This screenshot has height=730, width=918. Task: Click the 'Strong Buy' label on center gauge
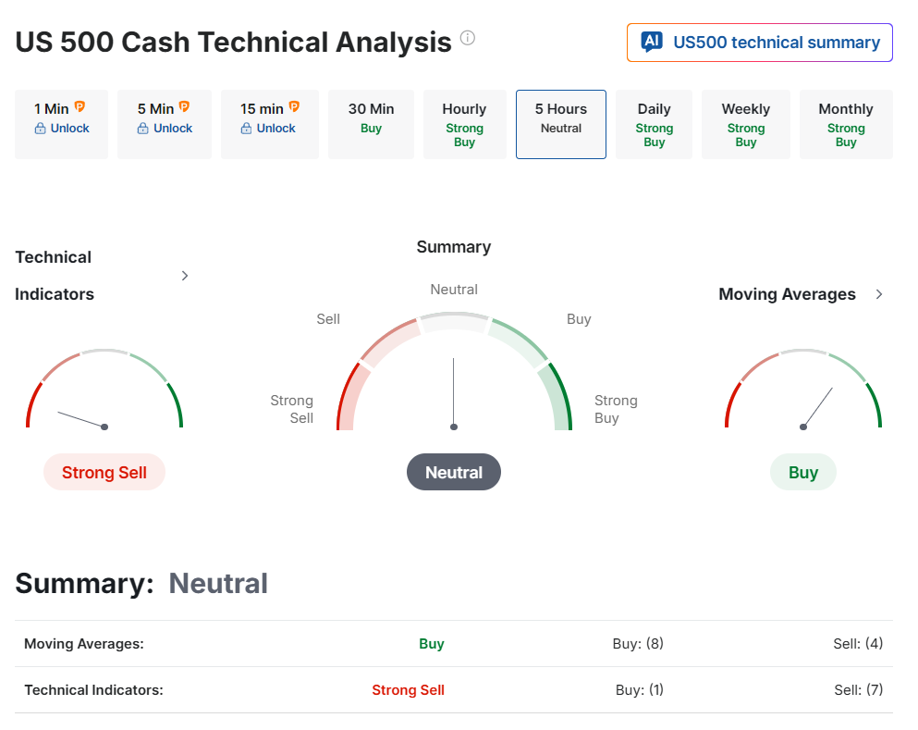click(x=616, y=409)
